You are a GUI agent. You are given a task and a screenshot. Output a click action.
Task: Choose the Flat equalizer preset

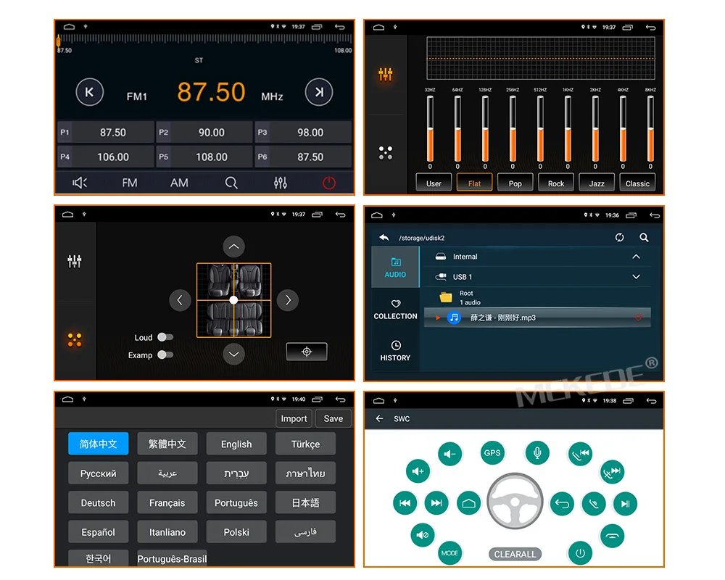[x=474, y=183]
